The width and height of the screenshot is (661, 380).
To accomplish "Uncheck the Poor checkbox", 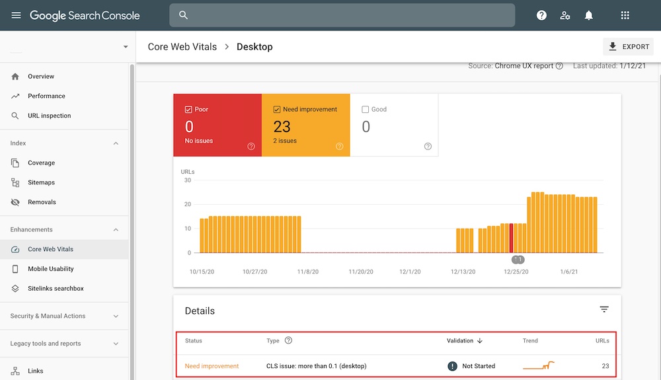I will (188, 110).
